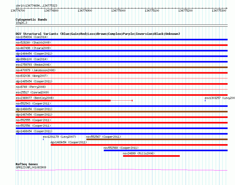Click the nsv1054934 (Coe2014) variant label

coord(32,37)
